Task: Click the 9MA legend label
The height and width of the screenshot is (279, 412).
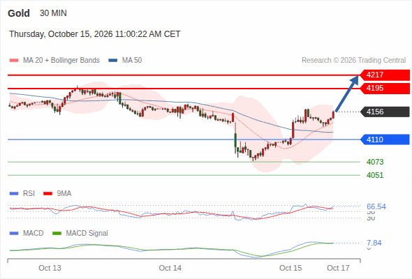Action: [x=64, y=194]
